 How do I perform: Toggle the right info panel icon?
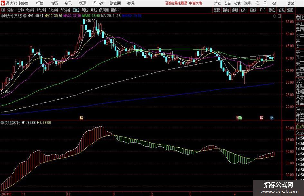[279, 16]
